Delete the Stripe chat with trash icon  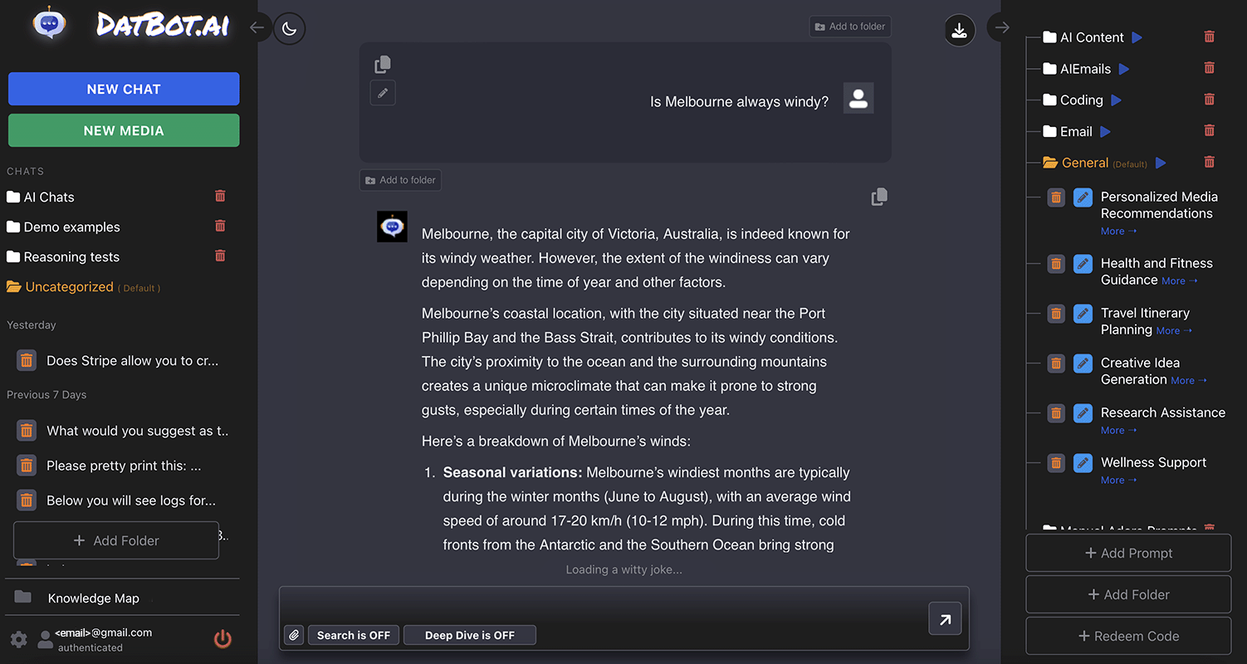pos(27,361)
